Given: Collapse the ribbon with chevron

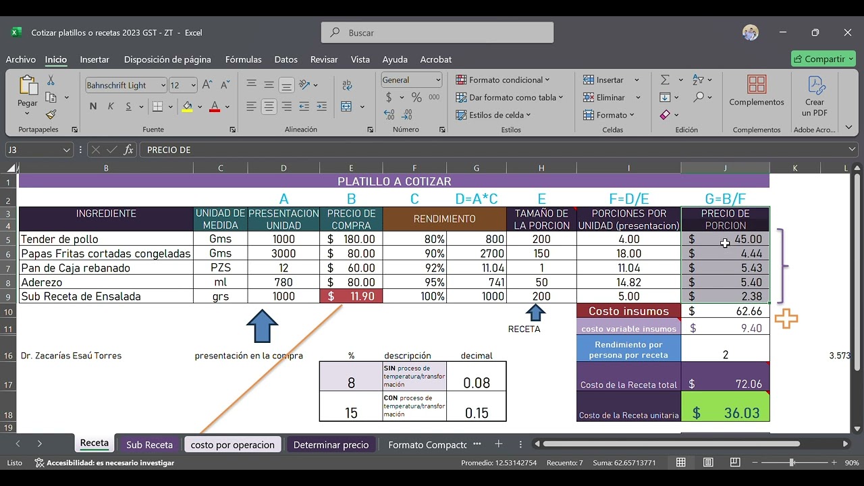Looking at the screenshot, I should coord(849,127).
